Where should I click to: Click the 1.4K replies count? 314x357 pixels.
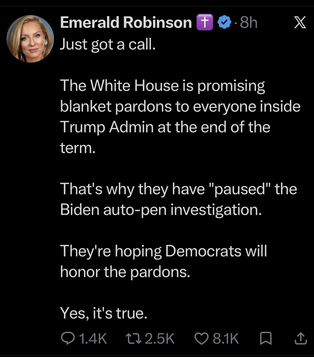[x=93, y=338]
